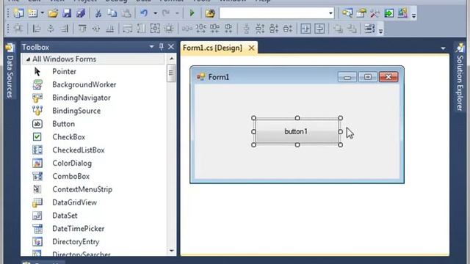
Task: Click the Align Rights layout icon
Action: pos(65,29)
